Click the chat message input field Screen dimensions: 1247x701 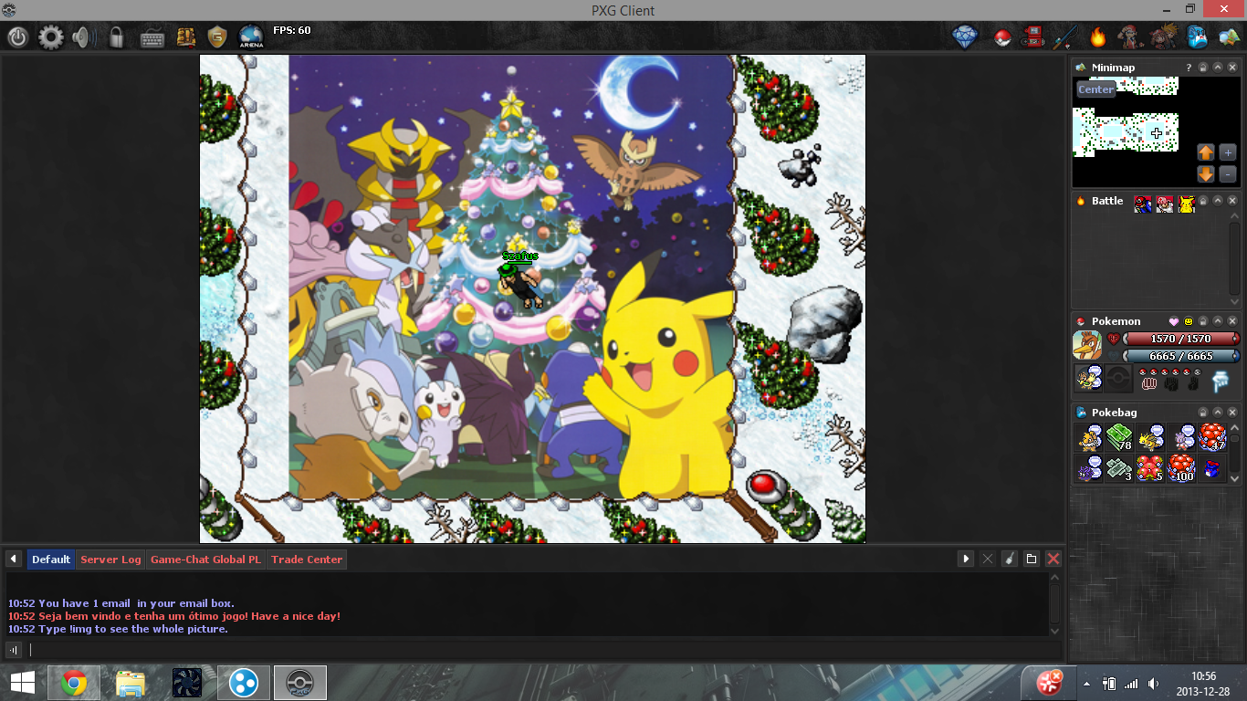(x=543, y=650)
